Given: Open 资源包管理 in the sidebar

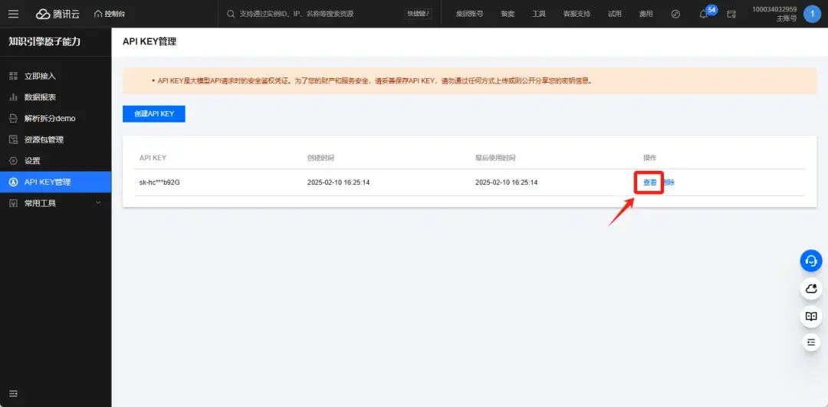Looking at the screenshot, I should (55, 139).
